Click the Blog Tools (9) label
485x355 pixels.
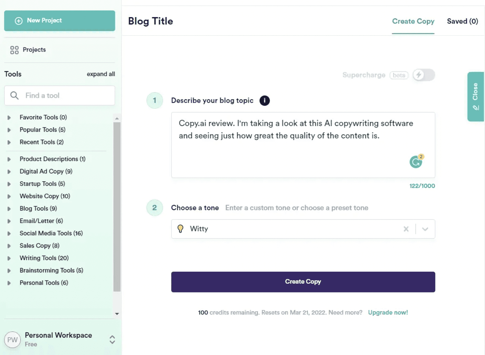pos(38,209)
